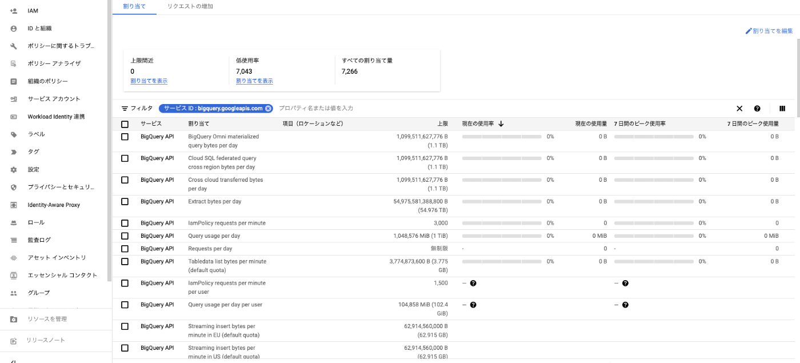Click 割り当てを表示 under 上限間近
Screen dimensions: 800x363
click(149, 81)
